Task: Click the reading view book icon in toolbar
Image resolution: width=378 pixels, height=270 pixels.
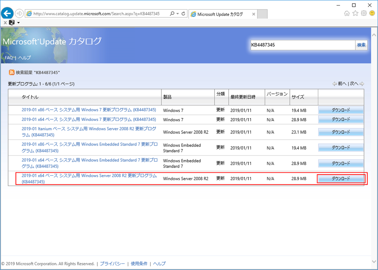Action: tap(11, 22)
